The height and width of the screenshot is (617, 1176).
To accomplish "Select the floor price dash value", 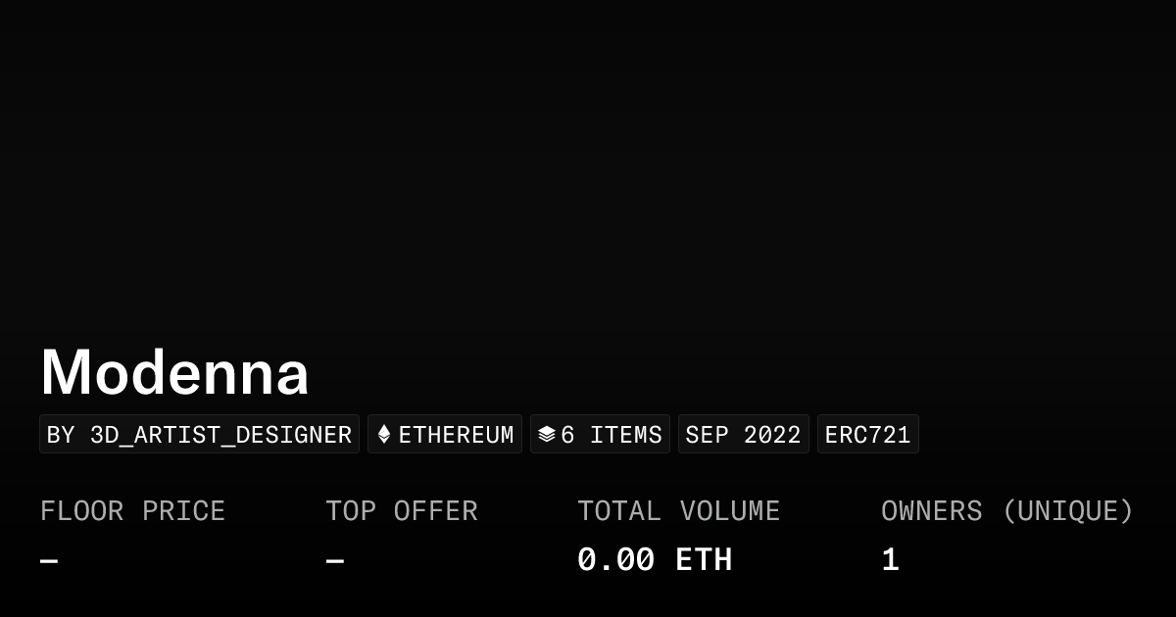I will [x=49, y=561].
